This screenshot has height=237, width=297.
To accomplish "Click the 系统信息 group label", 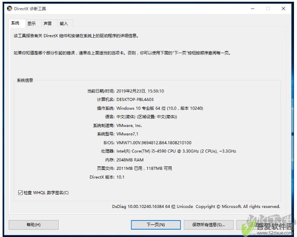I will tap(25, 80).
